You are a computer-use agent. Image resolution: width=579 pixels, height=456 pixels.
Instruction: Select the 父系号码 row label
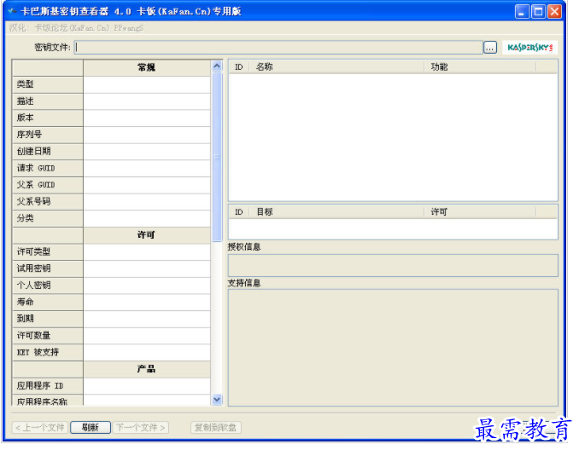pos(48,202)
